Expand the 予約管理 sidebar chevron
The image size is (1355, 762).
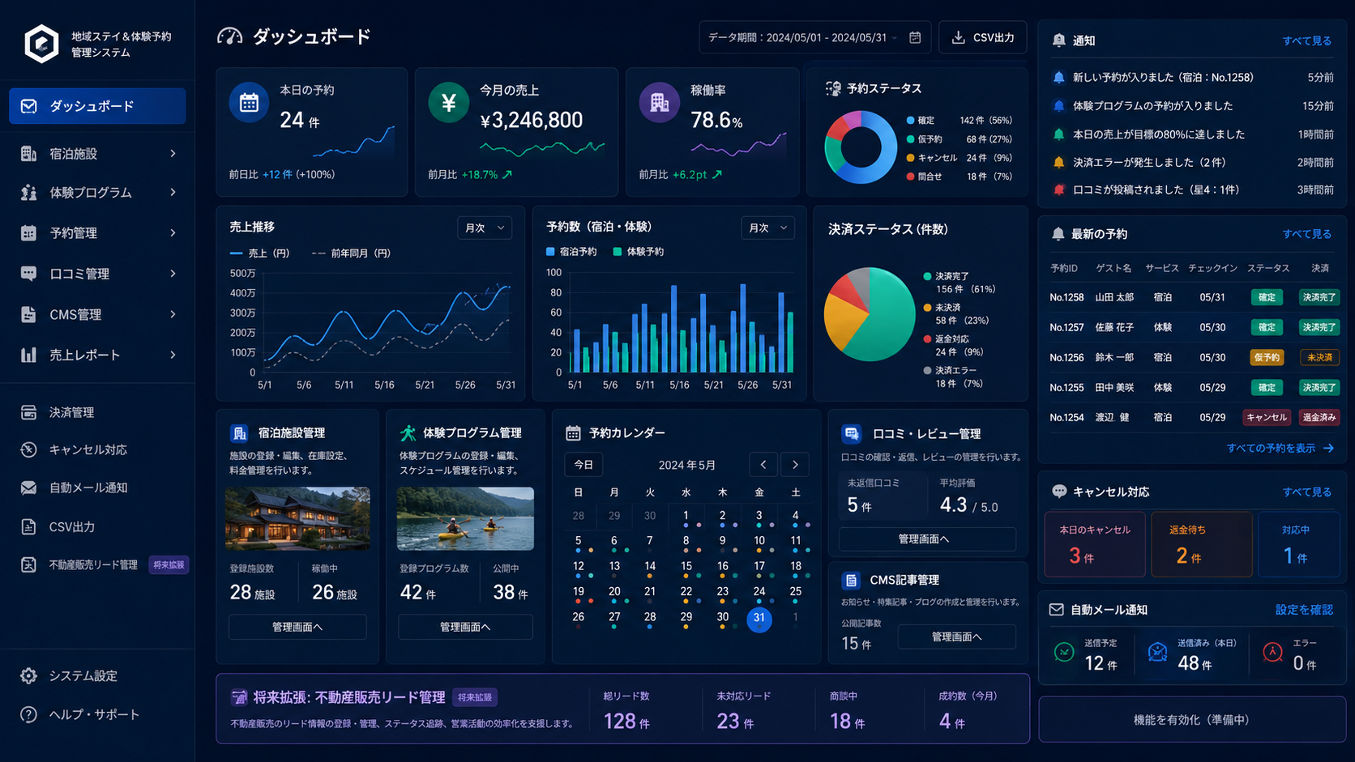(173, 233)
